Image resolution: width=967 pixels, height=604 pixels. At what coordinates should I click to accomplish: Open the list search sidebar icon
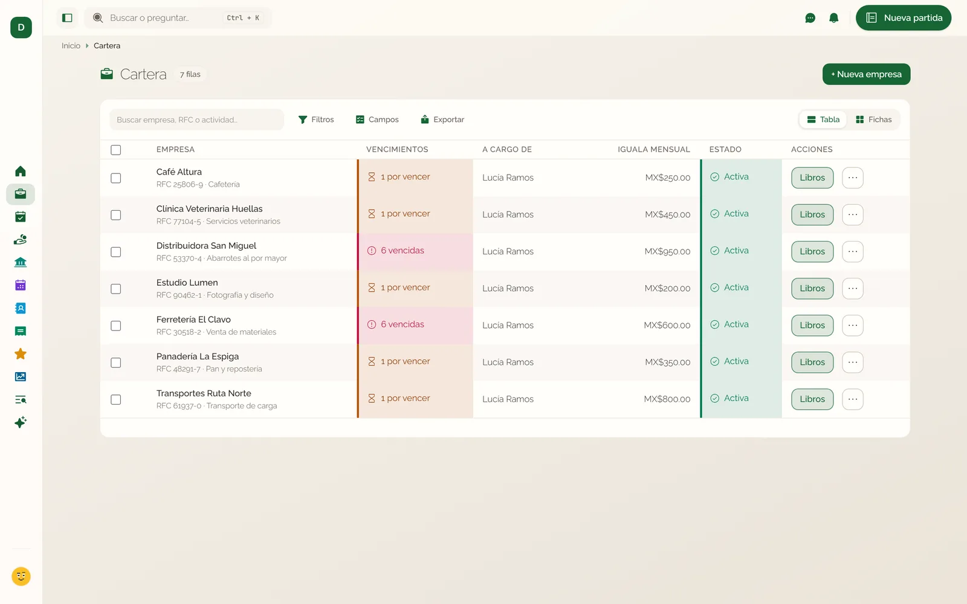click(x=21, y=399)
